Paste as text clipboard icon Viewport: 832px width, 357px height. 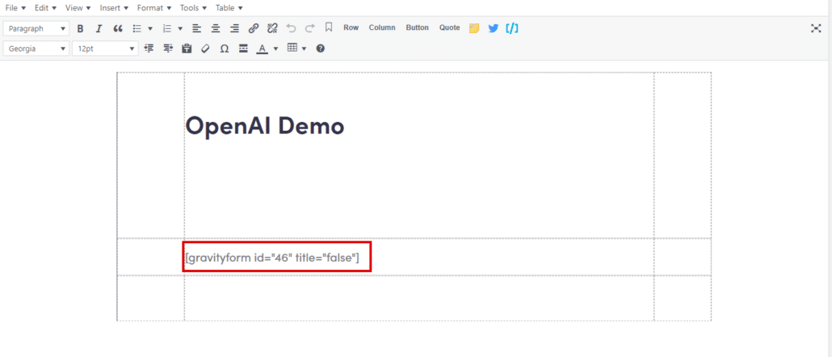(187, 48)
